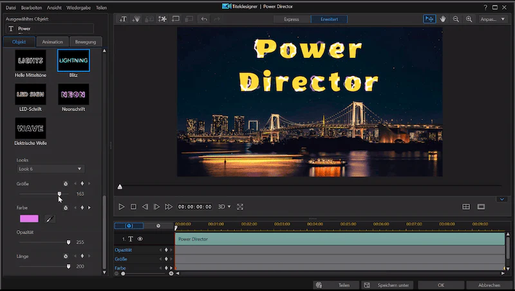This screenshot has height=291, width=515.
Task: Click the fullscreen preview icon
Action: coord(240,207)
